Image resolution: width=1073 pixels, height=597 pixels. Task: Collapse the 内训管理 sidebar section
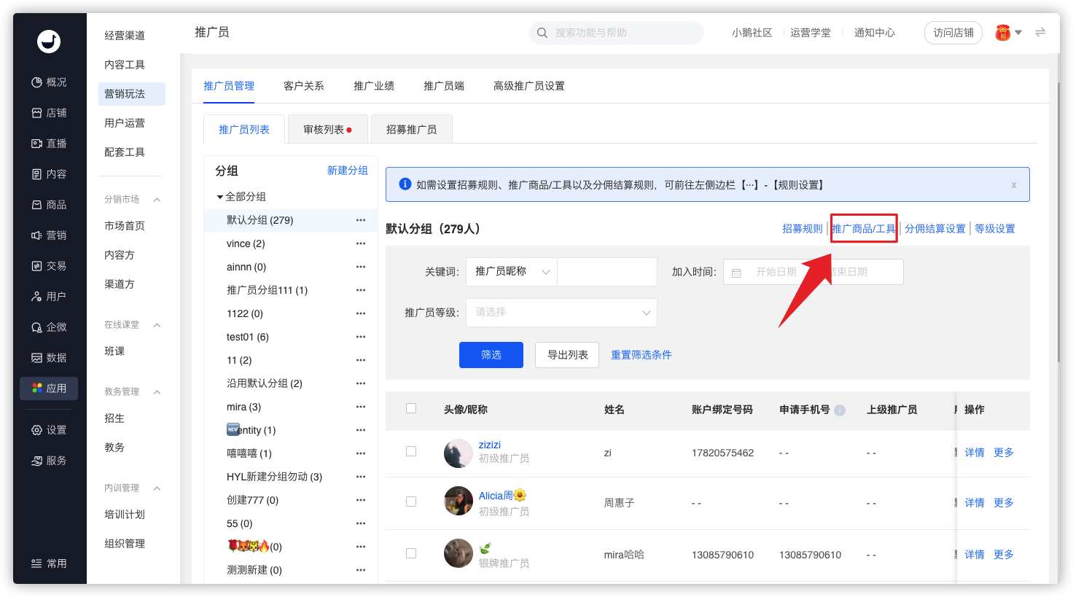(x=157, y=488)
